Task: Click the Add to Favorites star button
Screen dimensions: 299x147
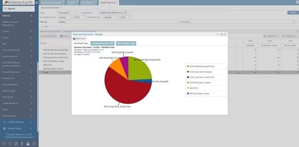Action: 49,36
